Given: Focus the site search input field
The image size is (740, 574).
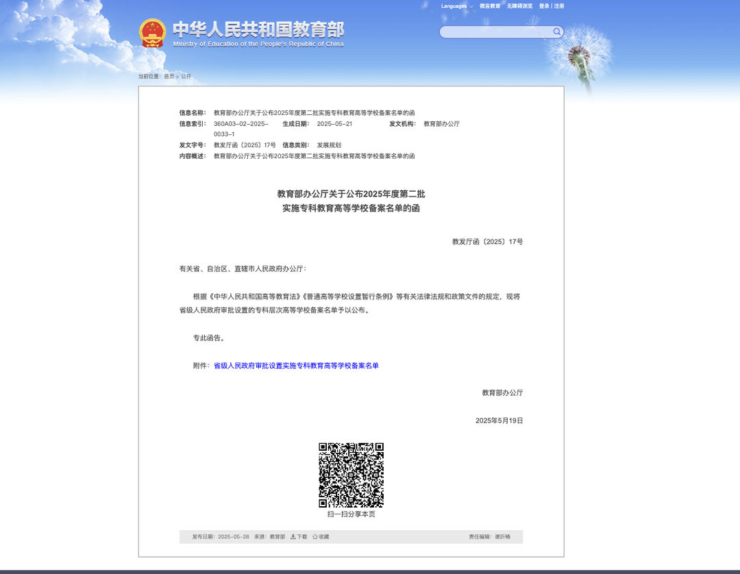Looking at the screenshot, I should pyautogui.click(x=495, y=32).
